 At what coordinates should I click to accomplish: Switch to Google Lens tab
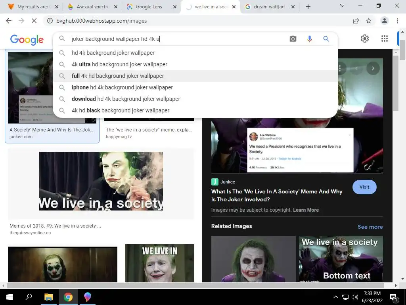[x=148, y=7]
